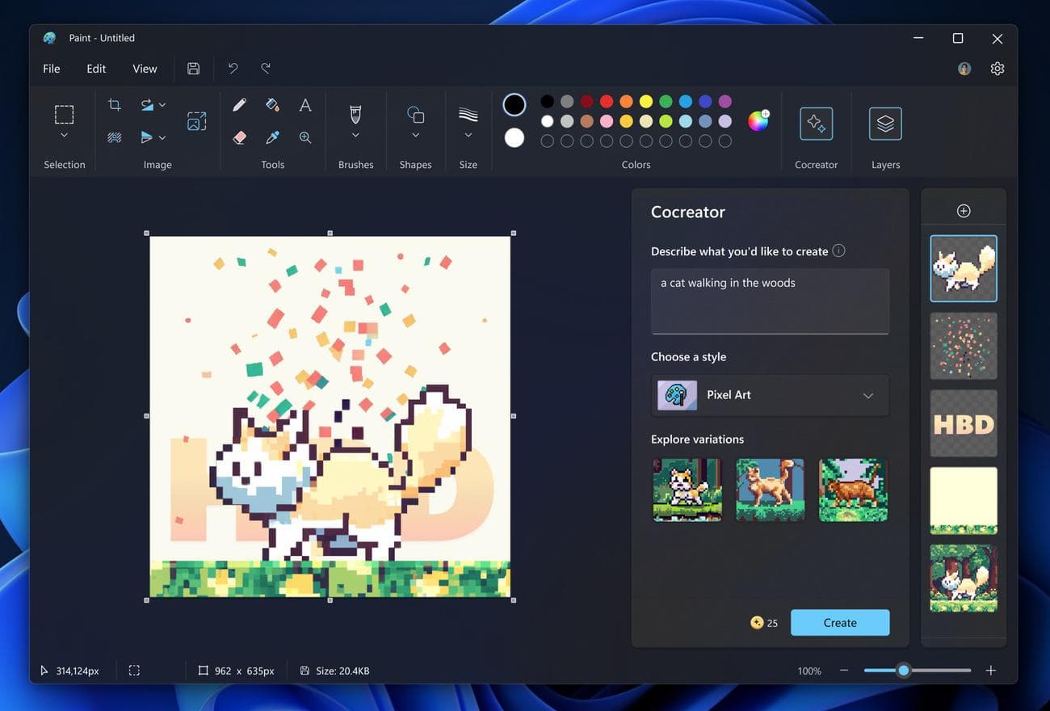This screenshot has width=1050, height=711.
Task: Open the Layers panel
Action: click(885, 123)
